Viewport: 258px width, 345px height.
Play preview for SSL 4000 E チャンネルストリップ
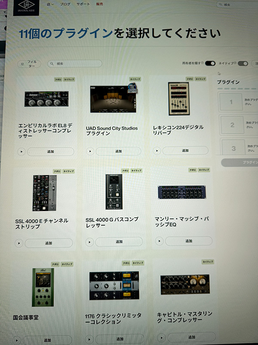coord(19,243)
